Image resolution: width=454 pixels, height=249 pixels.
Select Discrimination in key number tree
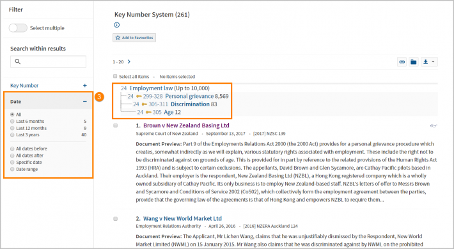coord(190,104)
